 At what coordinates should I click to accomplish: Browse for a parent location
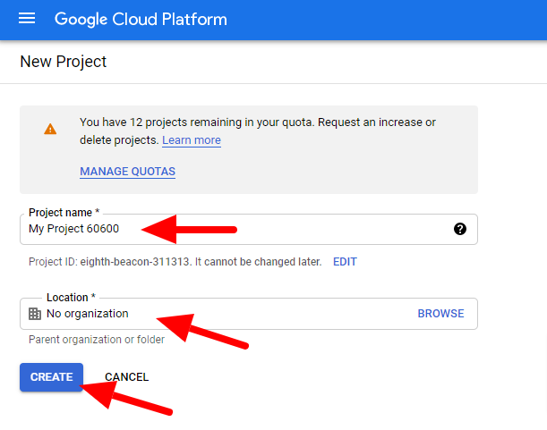click(440, 314)
